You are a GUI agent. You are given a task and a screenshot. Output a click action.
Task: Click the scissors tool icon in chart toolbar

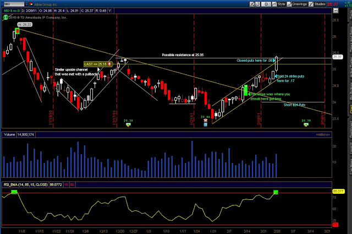tap(252, 4)
